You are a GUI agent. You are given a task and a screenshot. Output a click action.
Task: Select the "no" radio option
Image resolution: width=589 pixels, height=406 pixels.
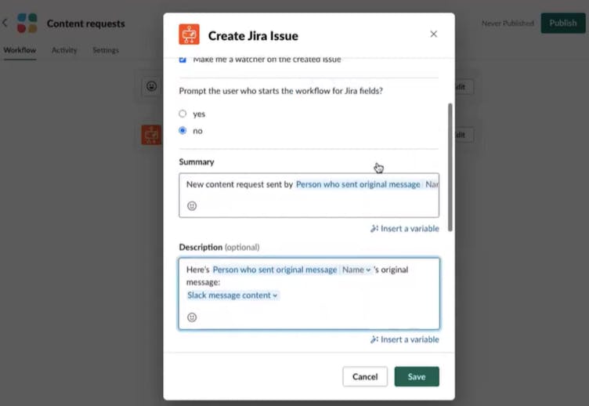click(x=182, y=130)
